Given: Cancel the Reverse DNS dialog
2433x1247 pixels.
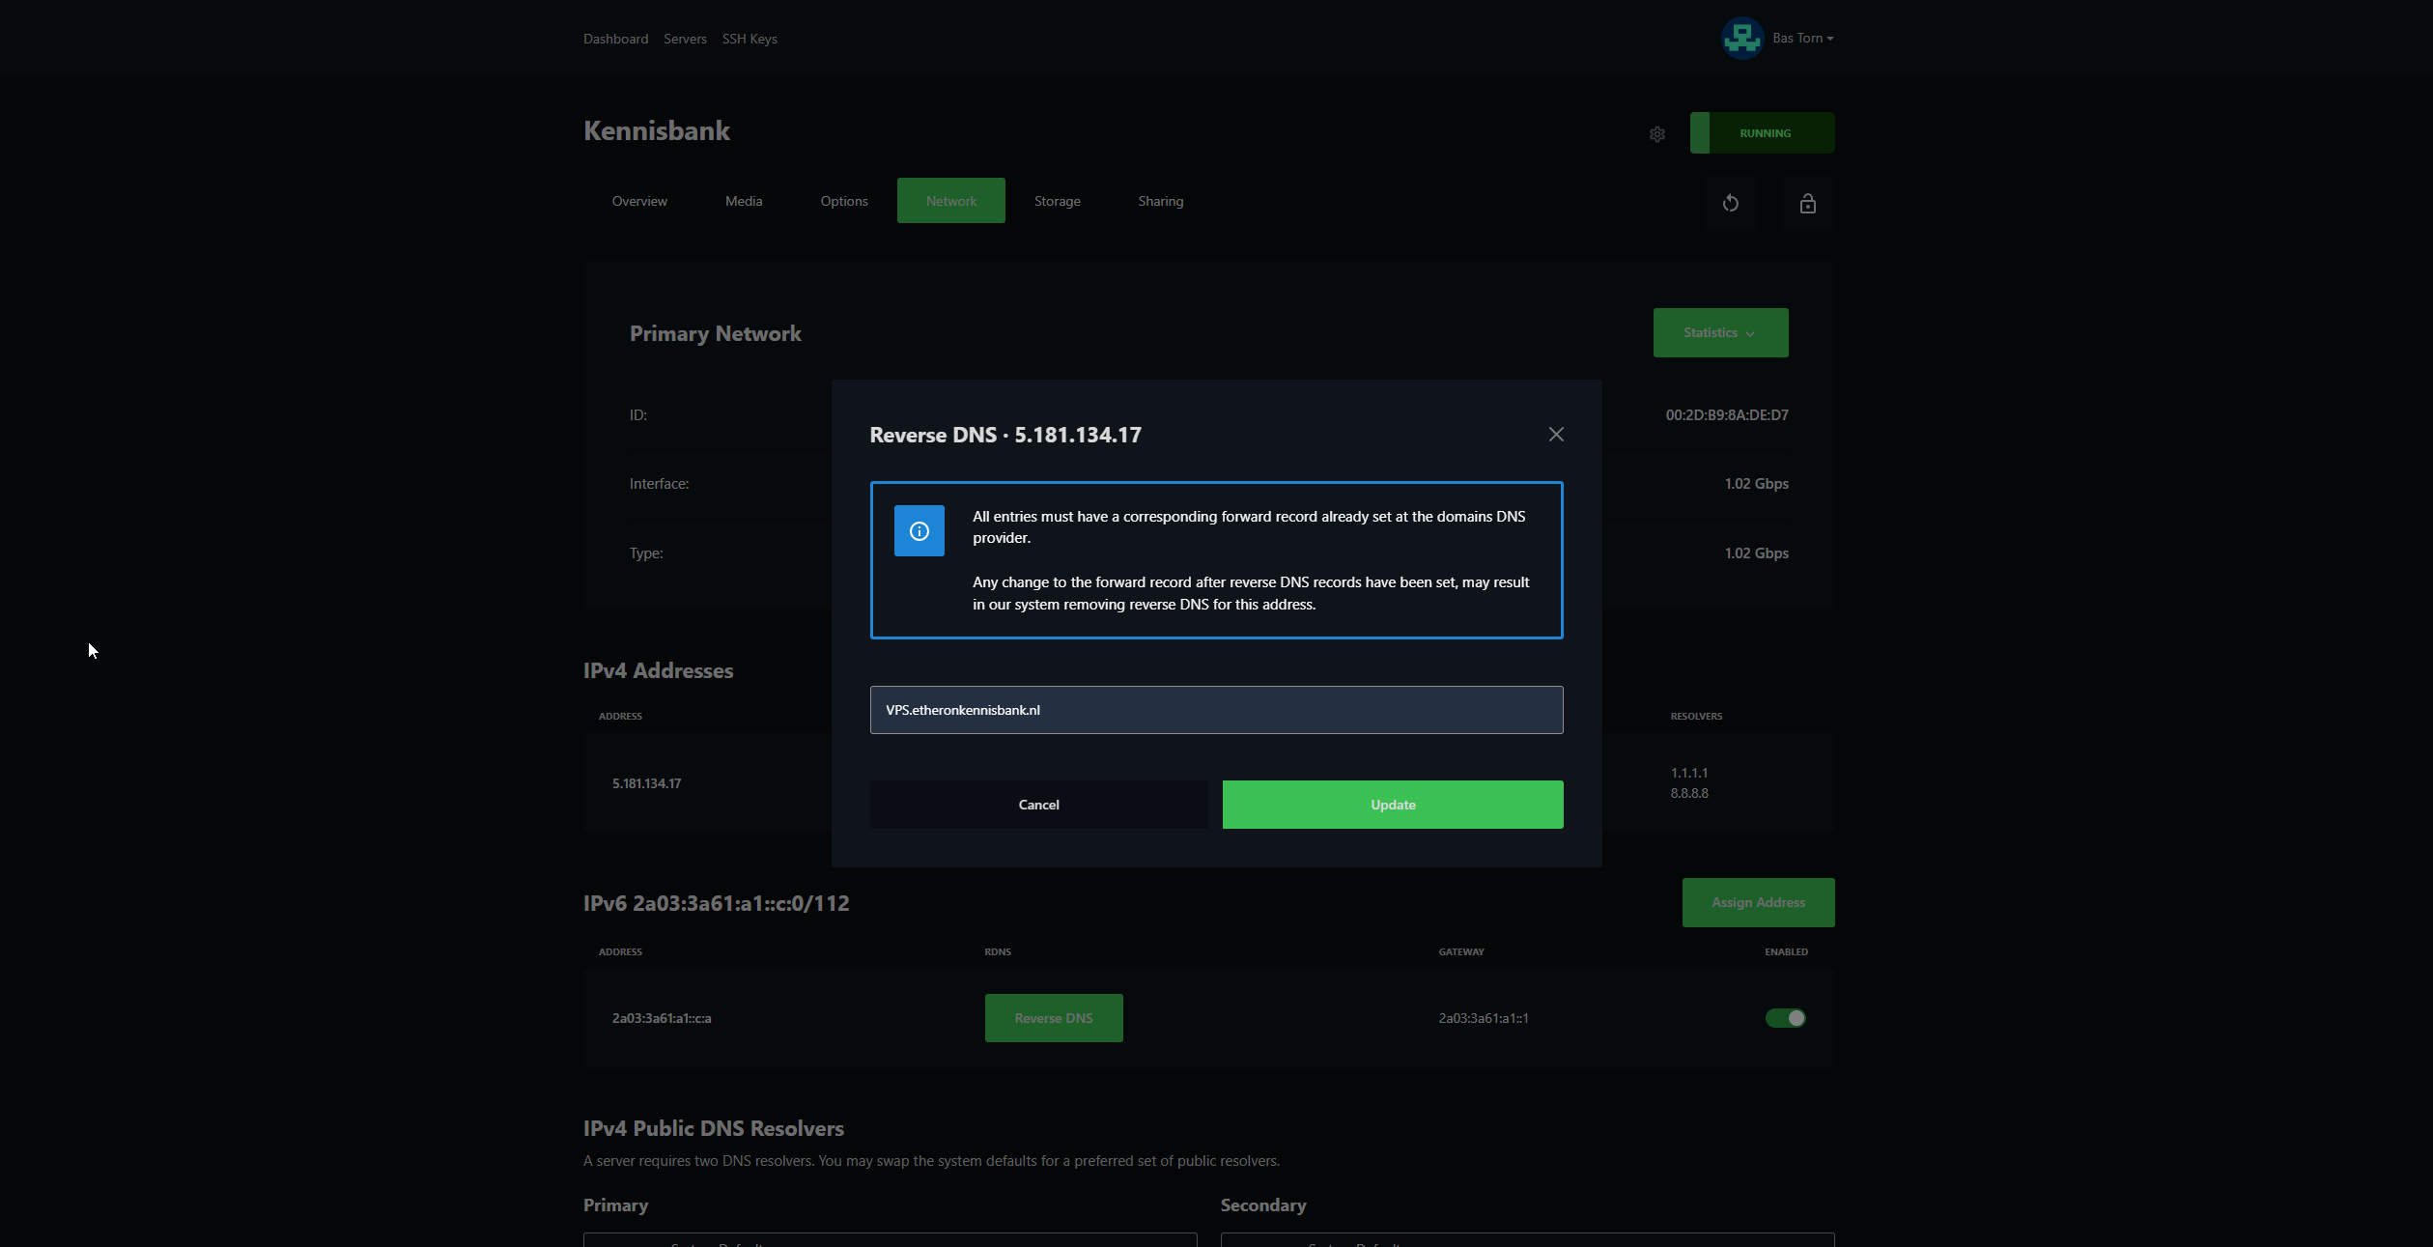Looking at the screenshot, I should 1038,805.
